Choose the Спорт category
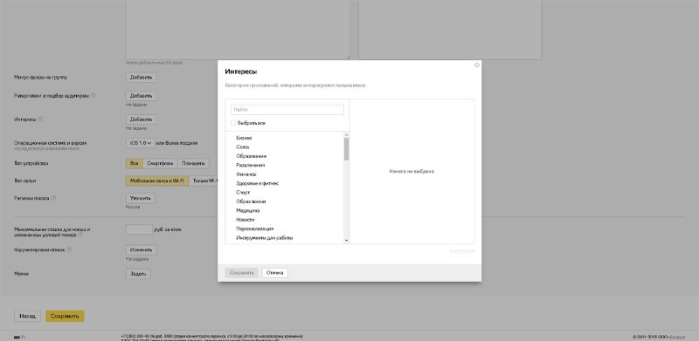Viewport: 699px width, 341px height. point(243,193)
